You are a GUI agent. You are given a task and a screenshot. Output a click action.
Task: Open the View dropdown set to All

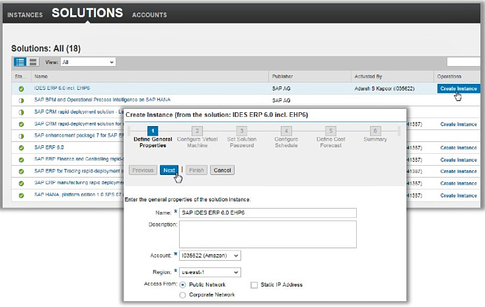[x=88, y=62]
